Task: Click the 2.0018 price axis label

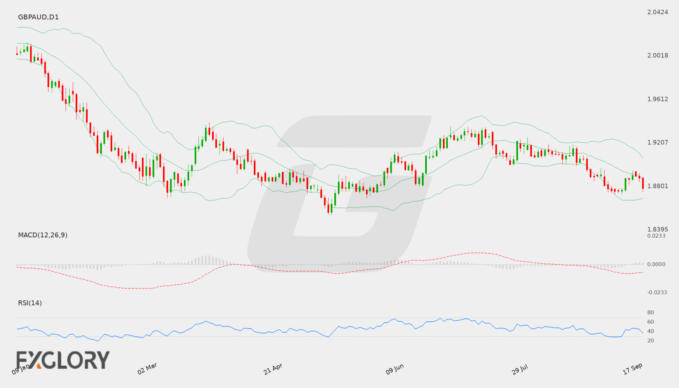Action: [658, 55]
